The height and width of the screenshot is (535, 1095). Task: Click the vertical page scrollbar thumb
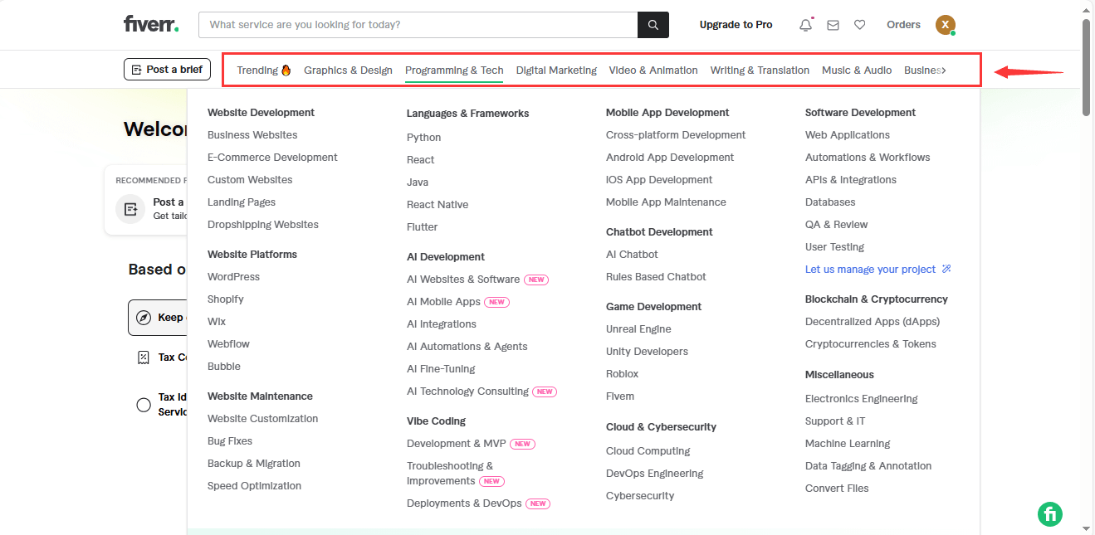click(x=1086, y=66)
